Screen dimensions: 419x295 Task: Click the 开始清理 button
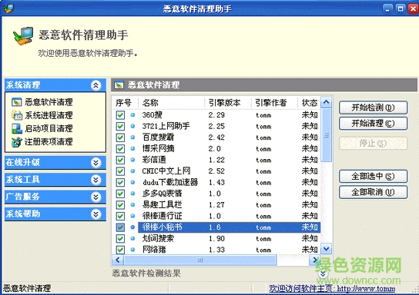click(x=373, y=124)
